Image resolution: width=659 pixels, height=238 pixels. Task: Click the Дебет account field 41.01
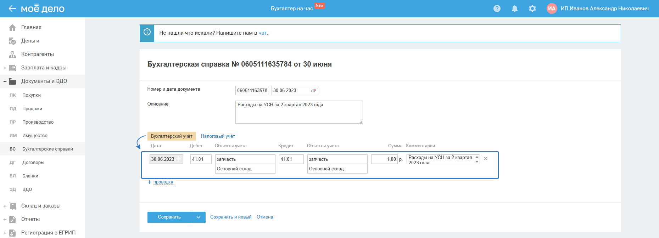(x=201, y=159)
